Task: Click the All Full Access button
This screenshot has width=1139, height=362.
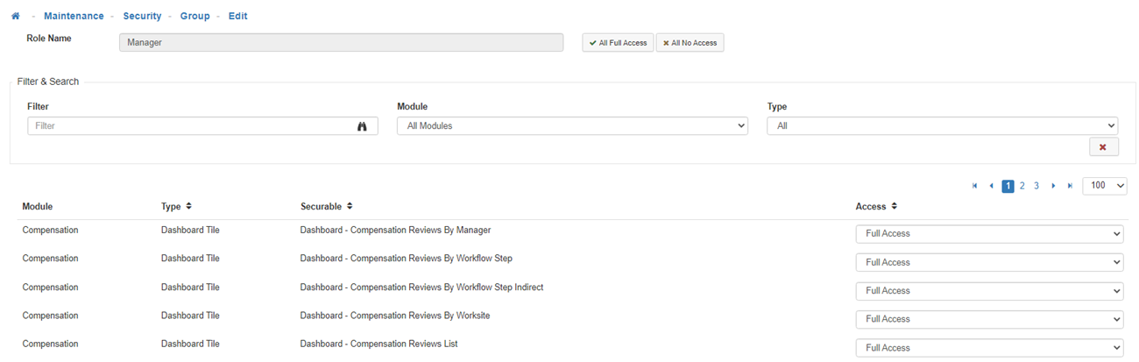Action: [x=618, y=43]
